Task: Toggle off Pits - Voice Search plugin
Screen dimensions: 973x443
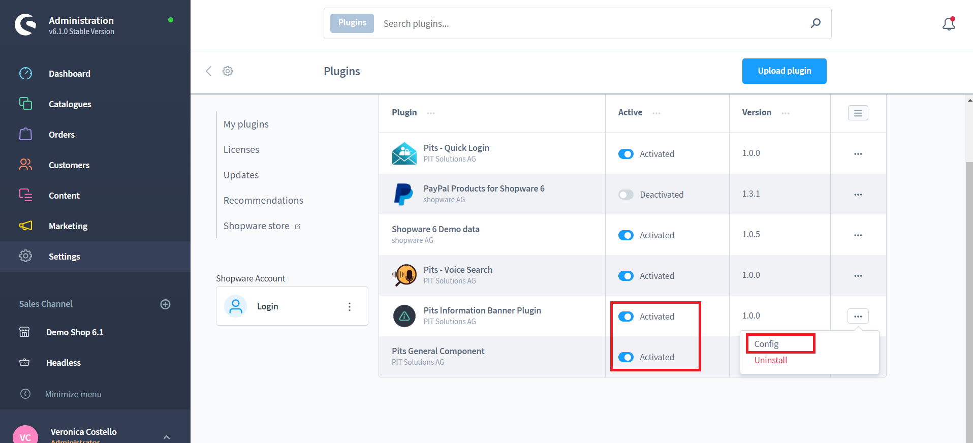Action: (625, 276)
